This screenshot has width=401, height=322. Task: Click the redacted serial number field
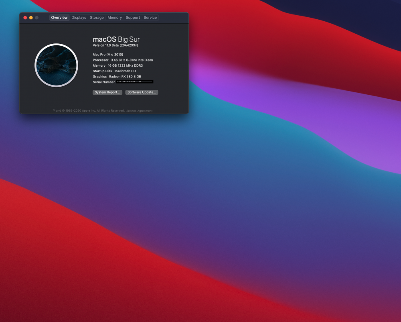click(135, 82)
